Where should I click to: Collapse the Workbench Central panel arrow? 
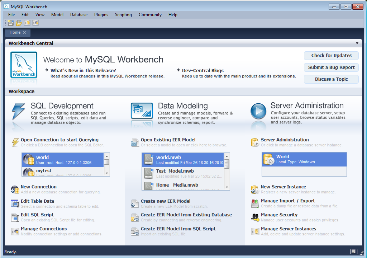(357, 43)
